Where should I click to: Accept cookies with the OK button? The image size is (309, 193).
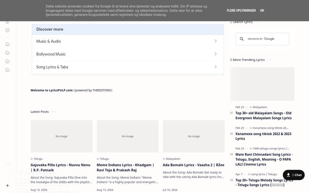coord(262,10)
